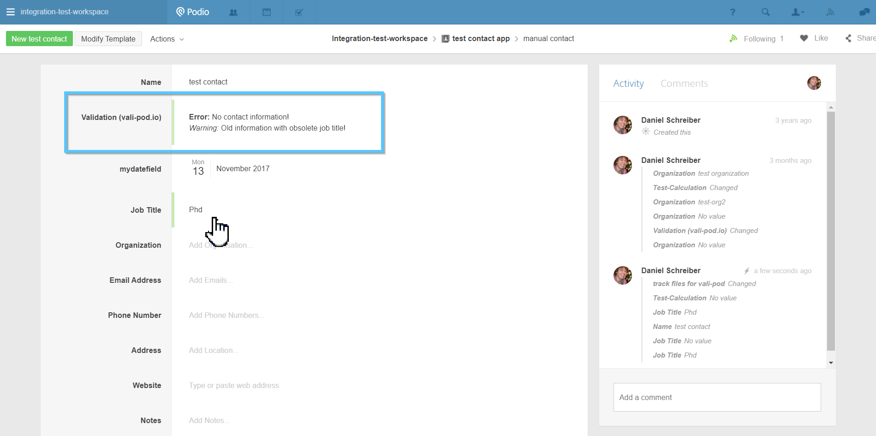Viewport: 876px width, 436px height.
Task: Open search with the magnifier icon
Action: pos(765,12)
